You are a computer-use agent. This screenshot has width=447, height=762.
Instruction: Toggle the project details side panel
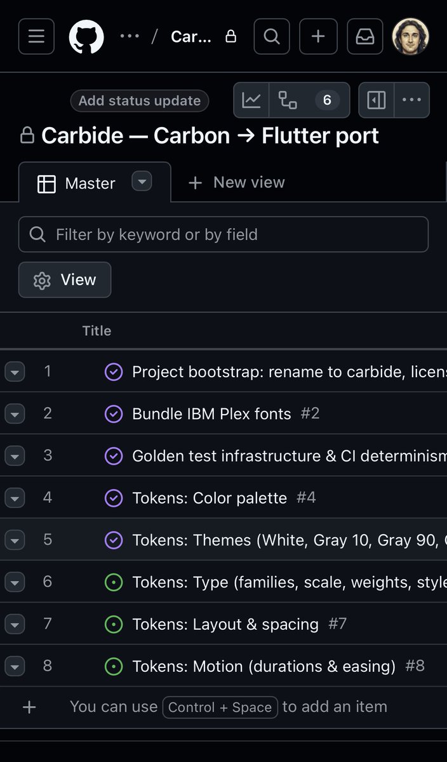[377, 100]
